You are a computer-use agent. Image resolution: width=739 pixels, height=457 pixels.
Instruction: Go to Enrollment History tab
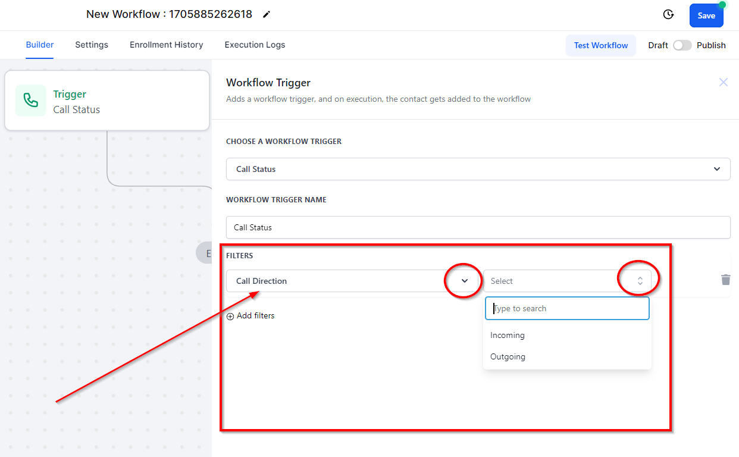[x=167, y=45]
